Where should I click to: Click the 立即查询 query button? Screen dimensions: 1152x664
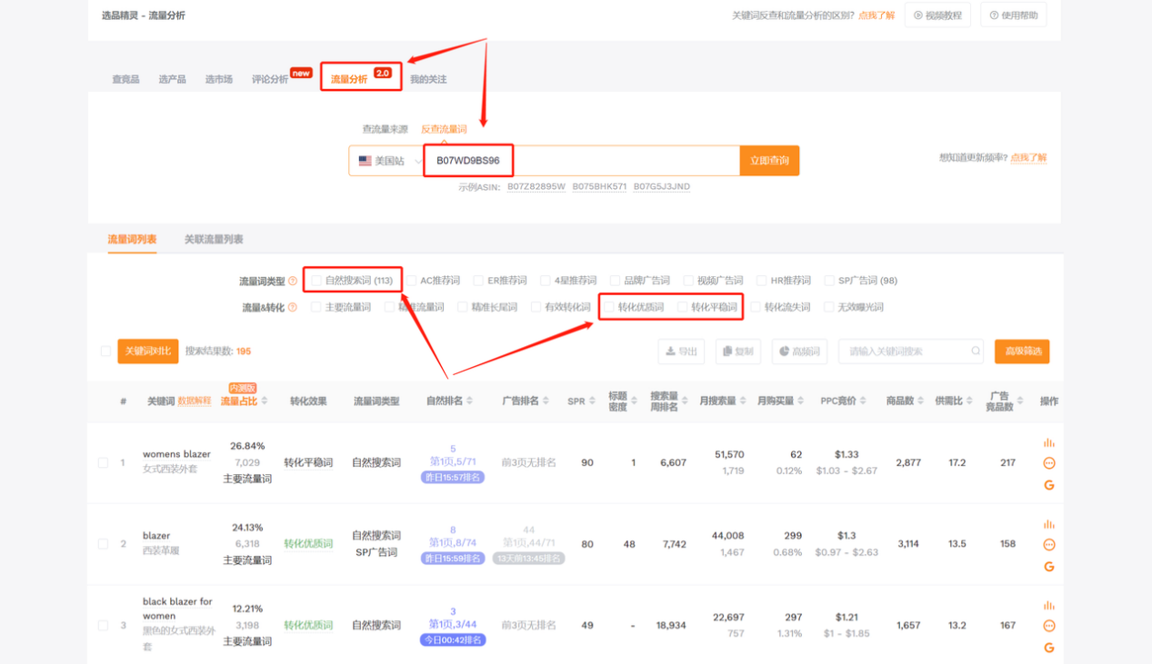[x=768, y=160]
